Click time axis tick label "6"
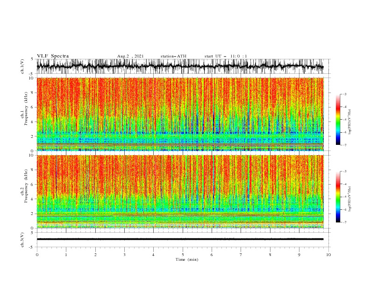370x286 pixels. coord(212,255)
